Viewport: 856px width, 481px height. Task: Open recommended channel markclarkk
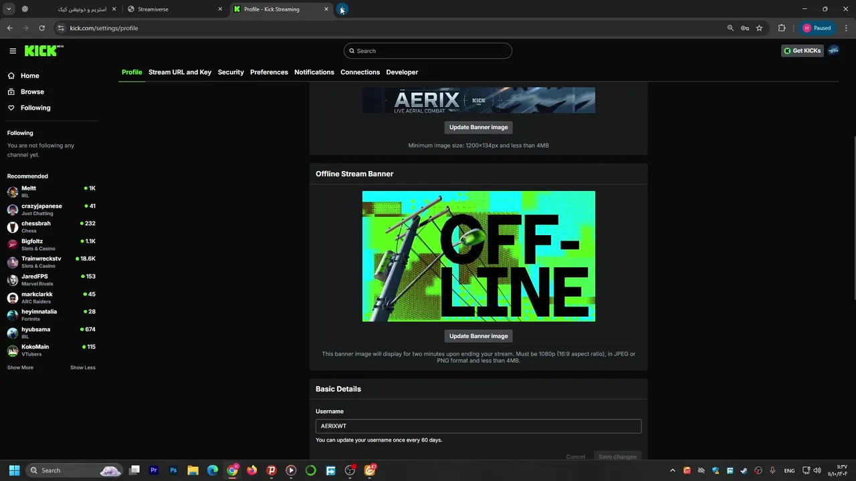coord(51,297)
